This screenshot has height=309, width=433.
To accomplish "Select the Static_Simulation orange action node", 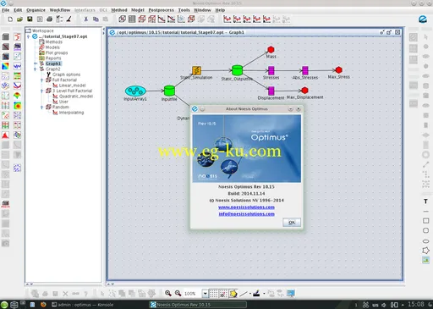I will click(196, 70).
